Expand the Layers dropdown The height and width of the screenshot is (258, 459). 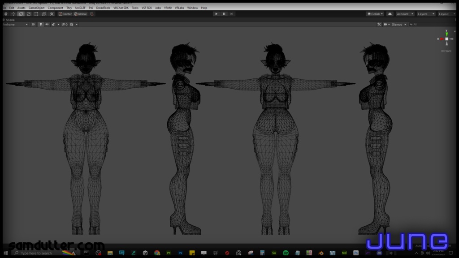point(425,14)
